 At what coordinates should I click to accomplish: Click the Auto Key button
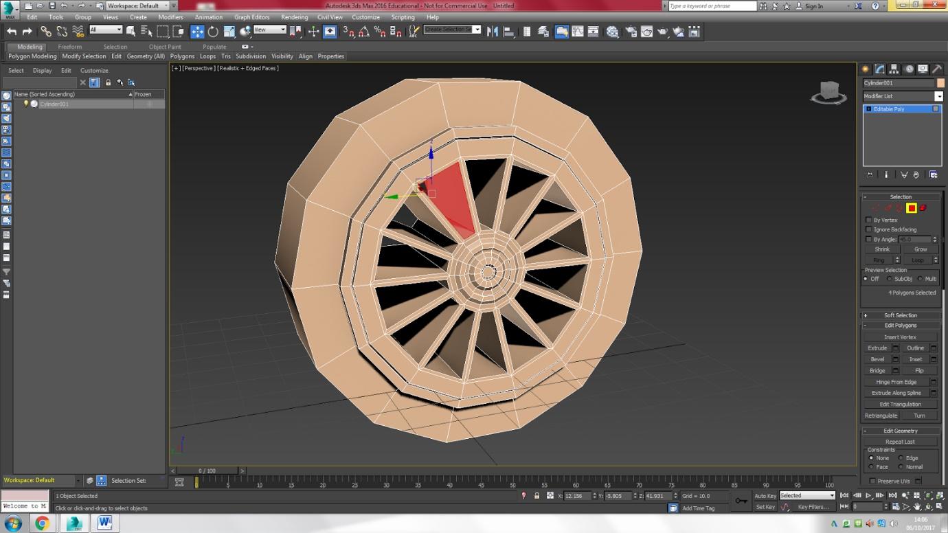tap(765, 495)
